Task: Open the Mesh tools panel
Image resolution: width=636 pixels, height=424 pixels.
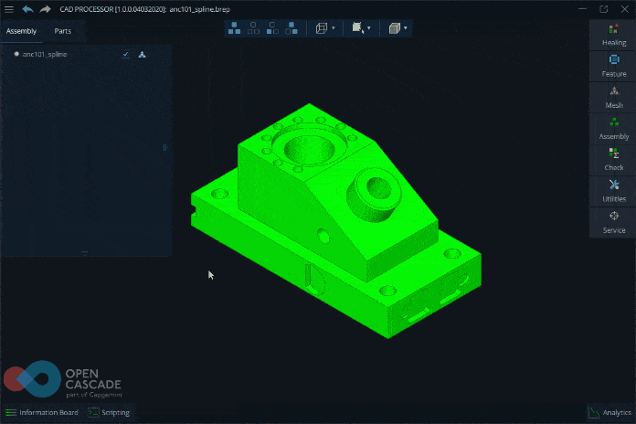Action: [614, 98]
